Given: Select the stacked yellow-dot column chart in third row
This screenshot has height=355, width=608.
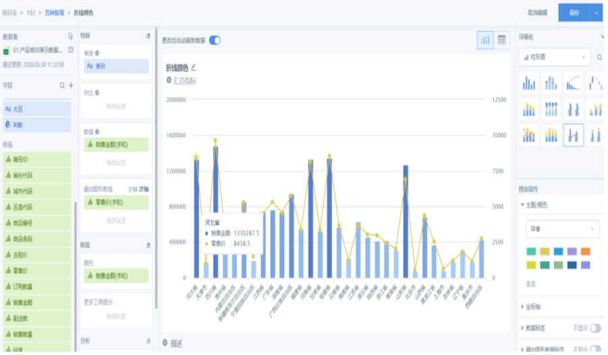Looking at the screenshot, I should coord(551,135).
